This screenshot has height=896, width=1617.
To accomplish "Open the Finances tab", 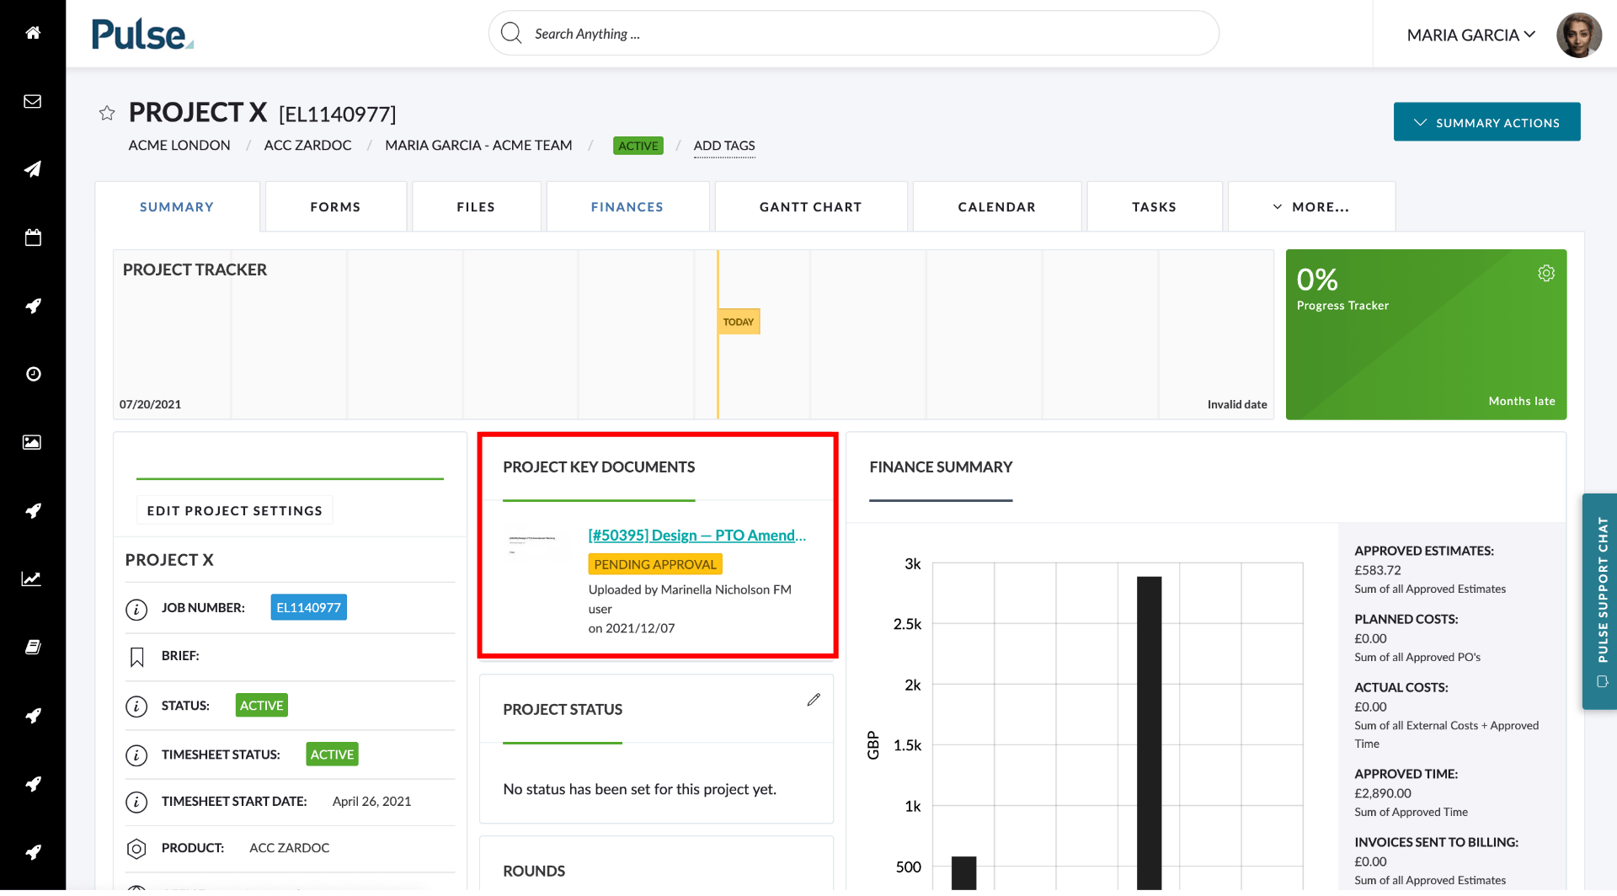I will coord(627,206).
